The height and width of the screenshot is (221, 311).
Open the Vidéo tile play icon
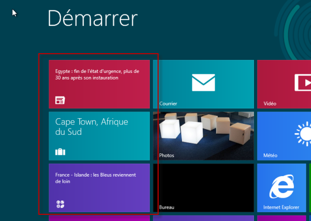click(x=303, y=82)
